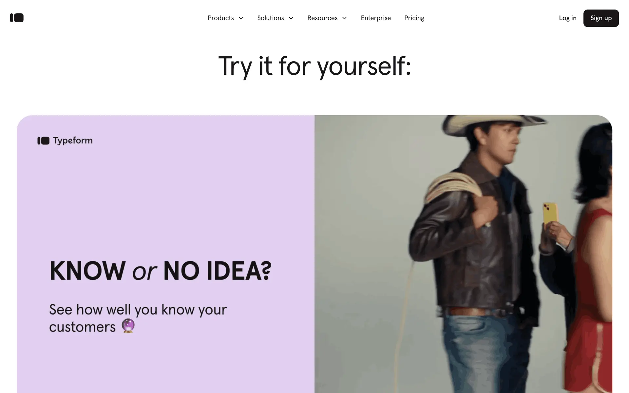Click the Typeform wordmark in the form
This screenshot has height=393, width=629.
click(x=73, y=140)
